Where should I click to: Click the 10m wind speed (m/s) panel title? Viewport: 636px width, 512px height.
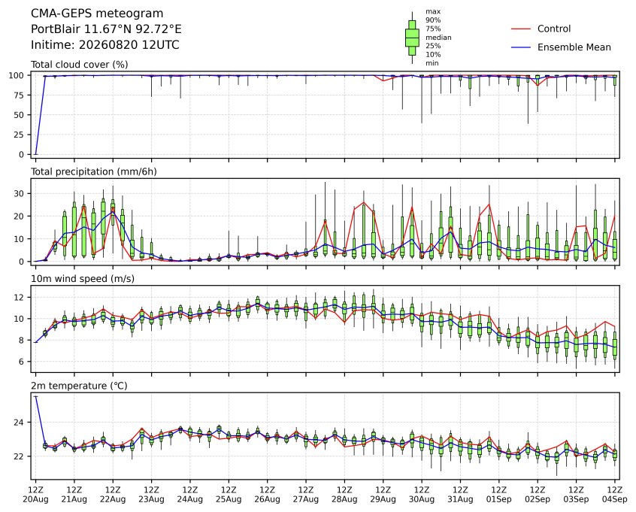(83, 279)
